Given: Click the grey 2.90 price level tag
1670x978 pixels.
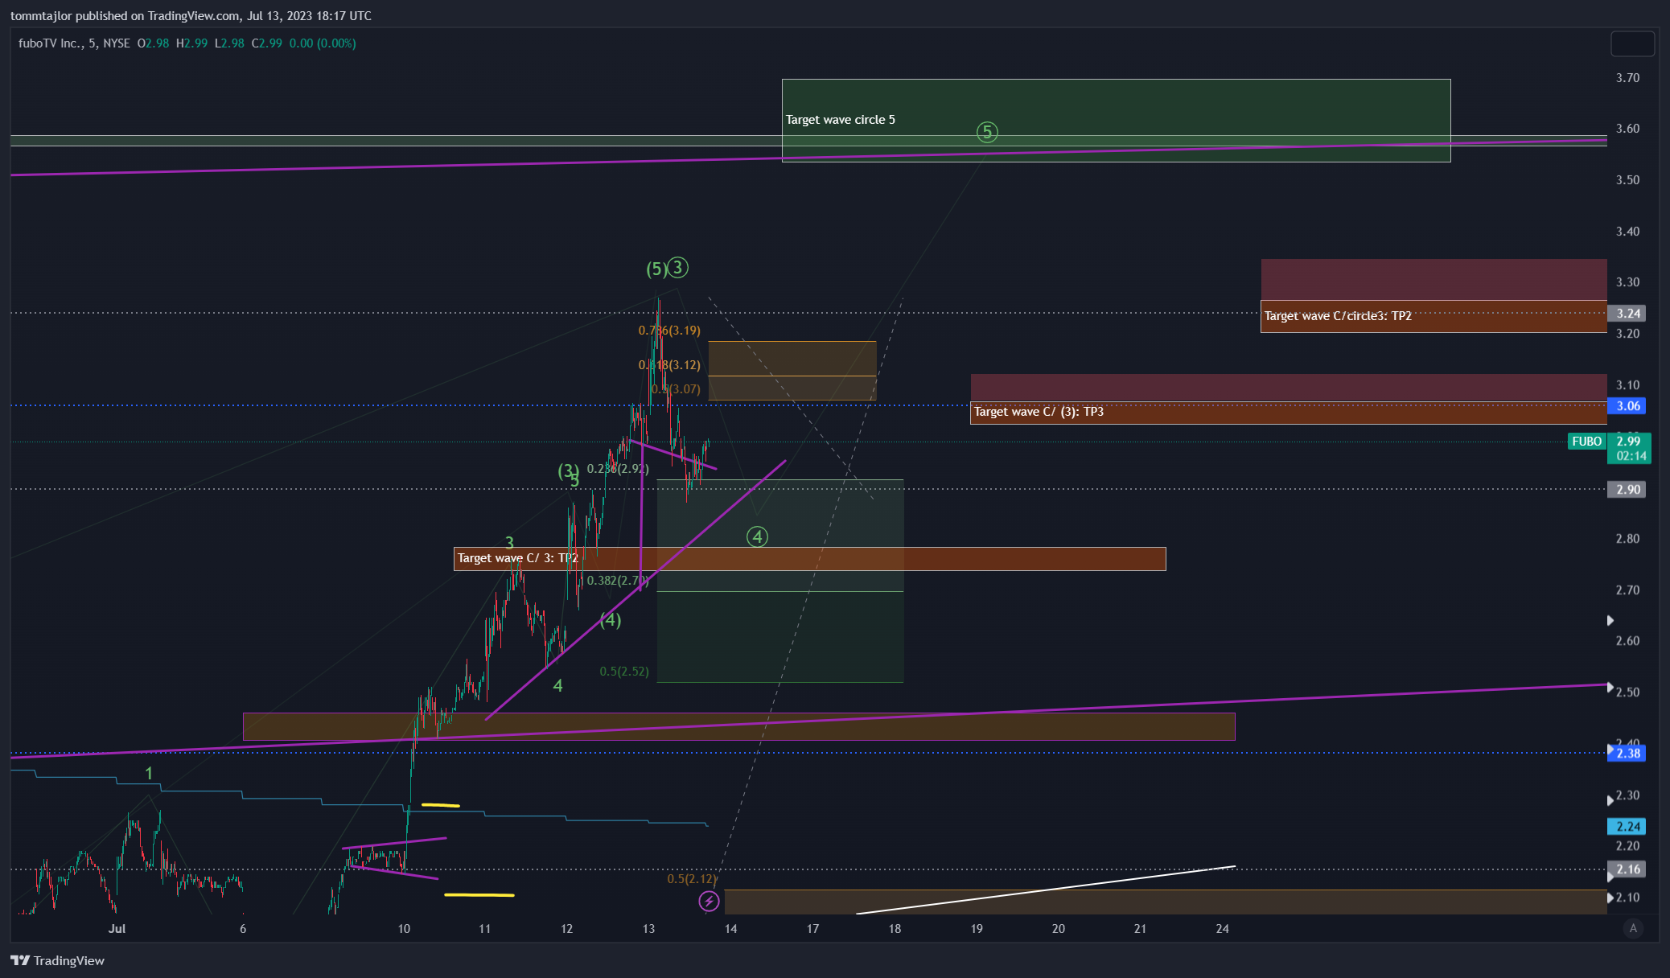Looking at the screenshot, I should click(x=1627, y=490).
